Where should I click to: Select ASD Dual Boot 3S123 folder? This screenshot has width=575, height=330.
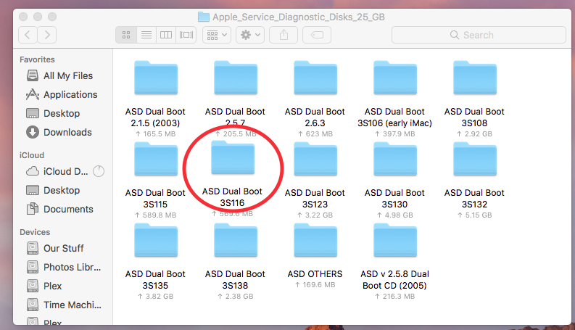[x=315, y=159]
